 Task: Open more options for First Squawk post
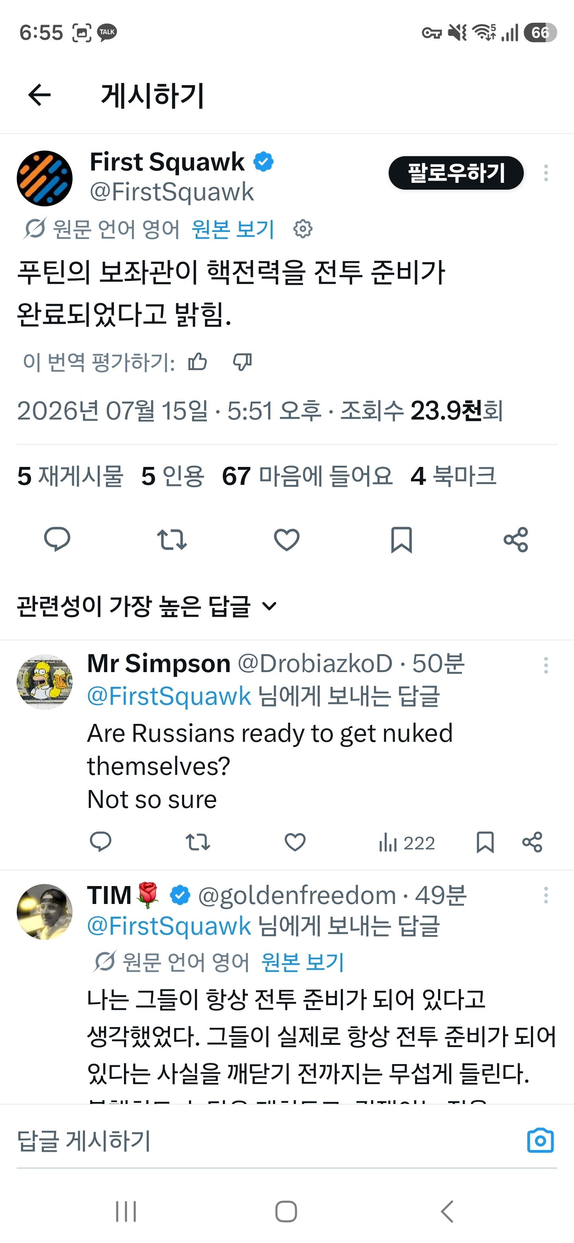pyautogui.click(x=546, y=173)
